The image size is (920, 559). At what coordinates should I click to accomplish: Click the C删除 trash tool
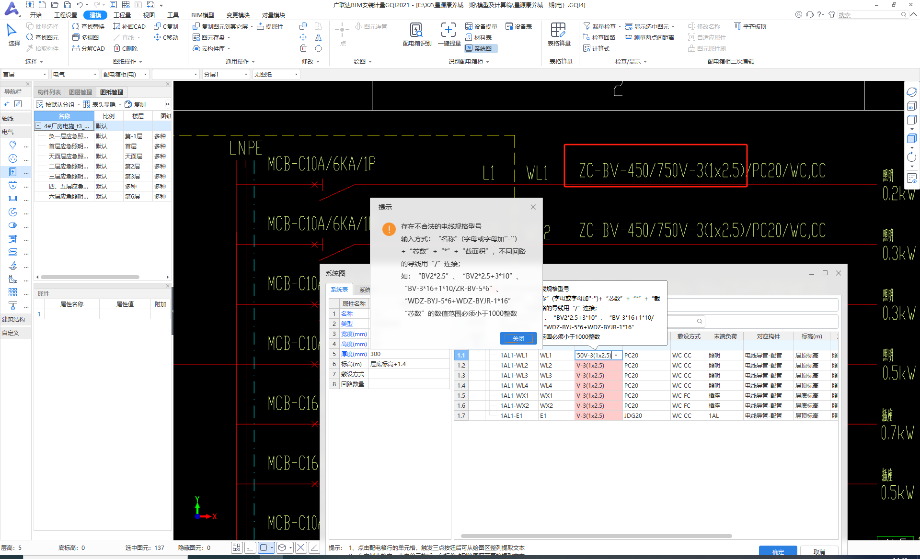tap(126, 48)
